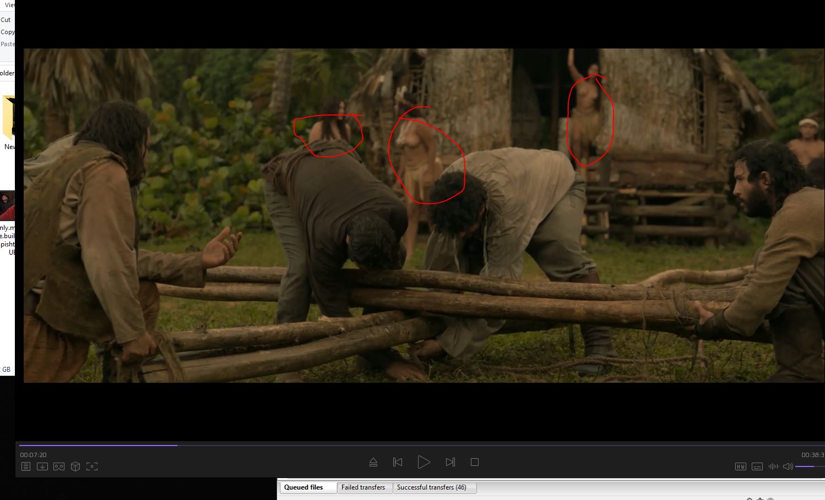Click Cut in the File Explorer ribbon
This screenshot has width=825, height=500.
tap(6, 20)
